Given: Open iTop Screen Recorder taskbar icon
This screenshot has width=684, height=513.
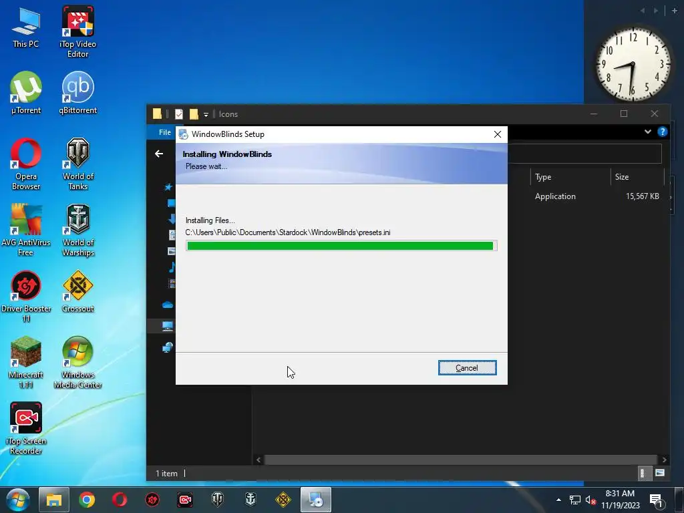Looking at the screenshot, I should [185, 500].
